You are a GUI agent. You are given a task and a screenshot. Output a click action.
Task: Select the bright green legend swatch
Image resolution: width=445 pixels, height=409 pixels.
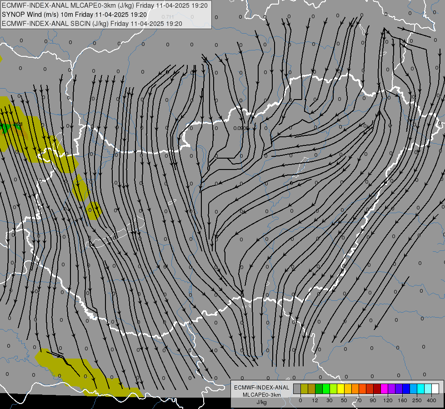(326, 389)
